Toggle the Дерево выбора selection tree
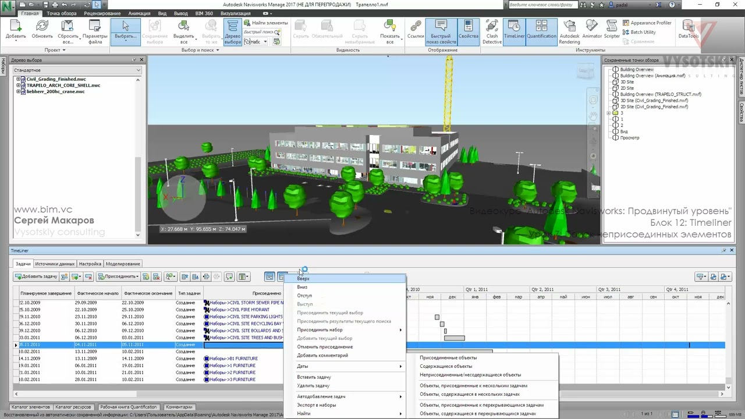 [233, 31]
